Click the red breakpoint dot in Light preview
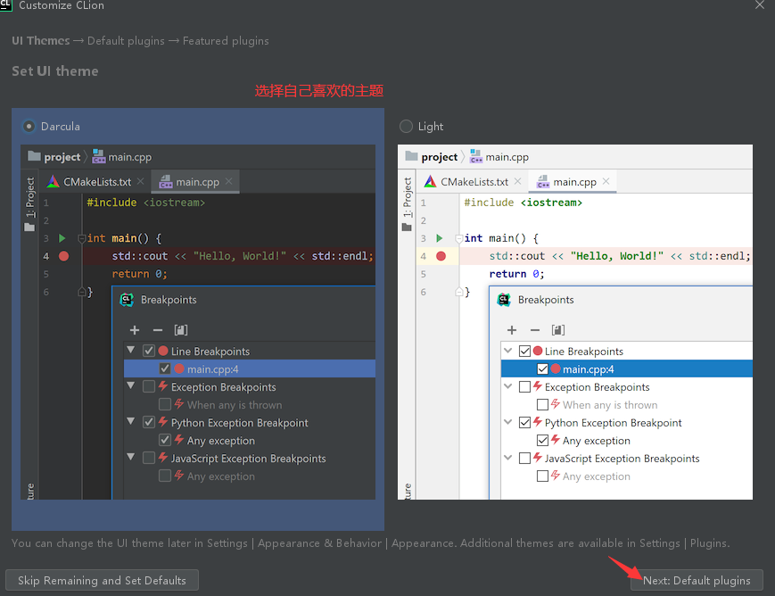 (x=441, y=256)
